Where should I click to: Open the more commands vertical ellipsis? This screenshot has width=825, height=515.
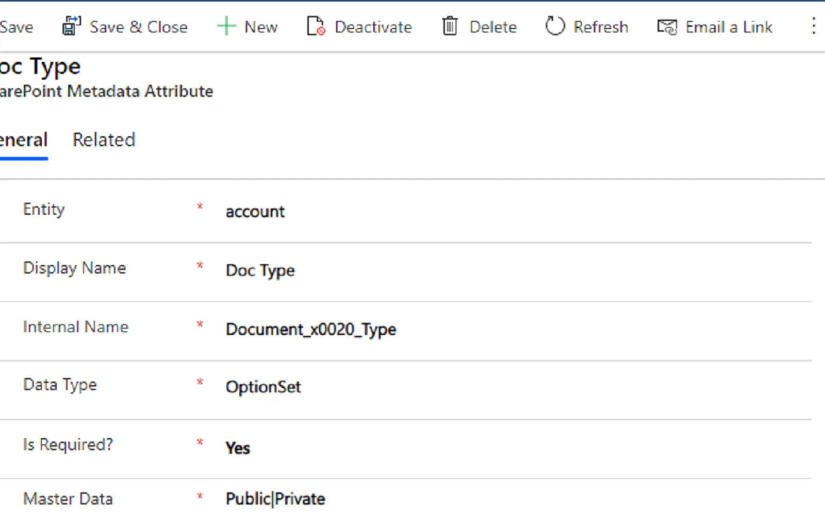[813, 26]
